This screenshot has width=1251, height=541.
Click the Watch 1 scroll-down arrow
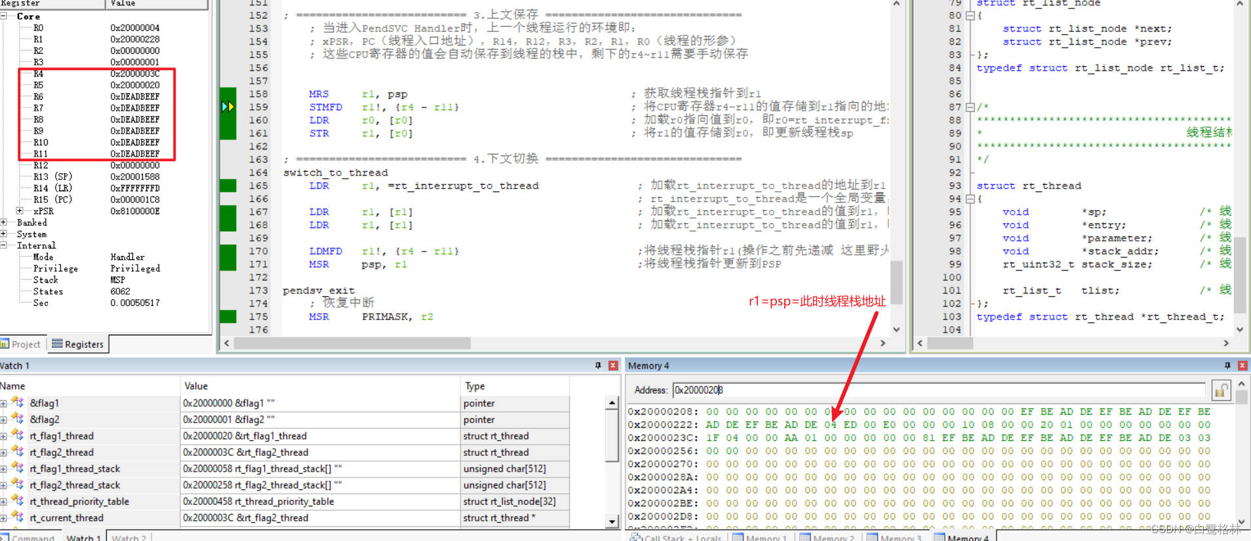coord(612,522)
